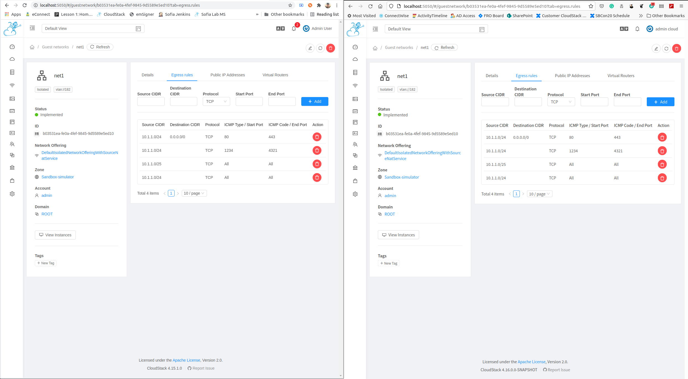This screenshot has height=379, width=688.
Task: Click the restart network circular-arrows icon
Action: tap(320, 48)
